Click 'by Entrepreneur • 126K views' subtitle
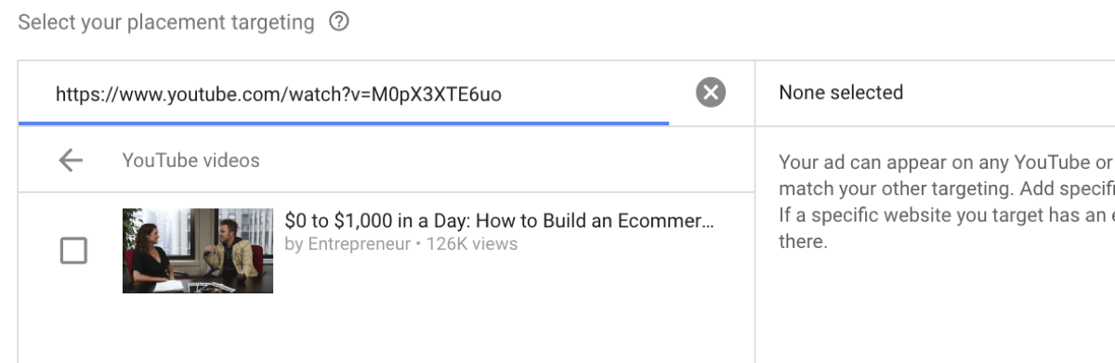 point(400,244)
